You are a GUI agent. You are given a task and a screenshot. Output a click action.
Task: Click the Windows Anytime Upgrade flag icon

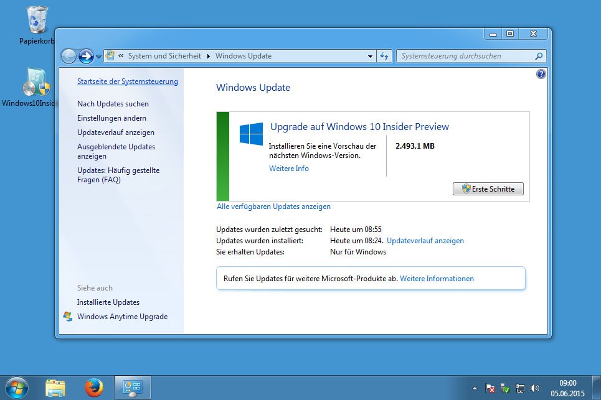[x=68, y=317]
